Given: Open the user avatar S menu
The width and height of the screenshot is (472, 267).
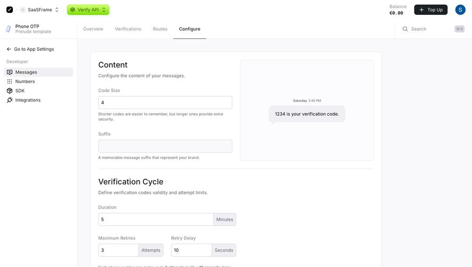Looking at the screenshot, I should [x=460, y=10].
